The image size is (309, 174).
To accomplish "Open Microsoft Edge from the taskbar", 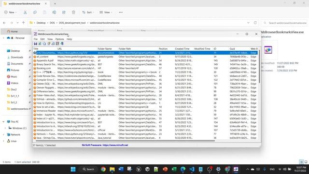I will click(x=183, y=169).
